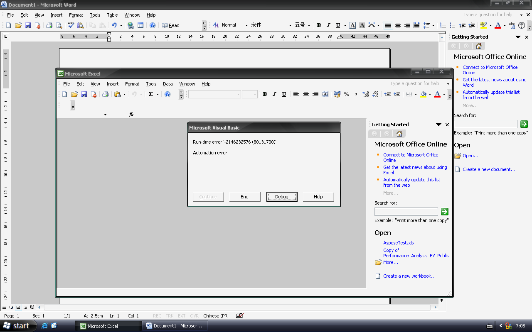Open Borders dropdown arrow in Excel toolbar
The height and width of the screenshot is (332, 532).
[x=415, y=94]
